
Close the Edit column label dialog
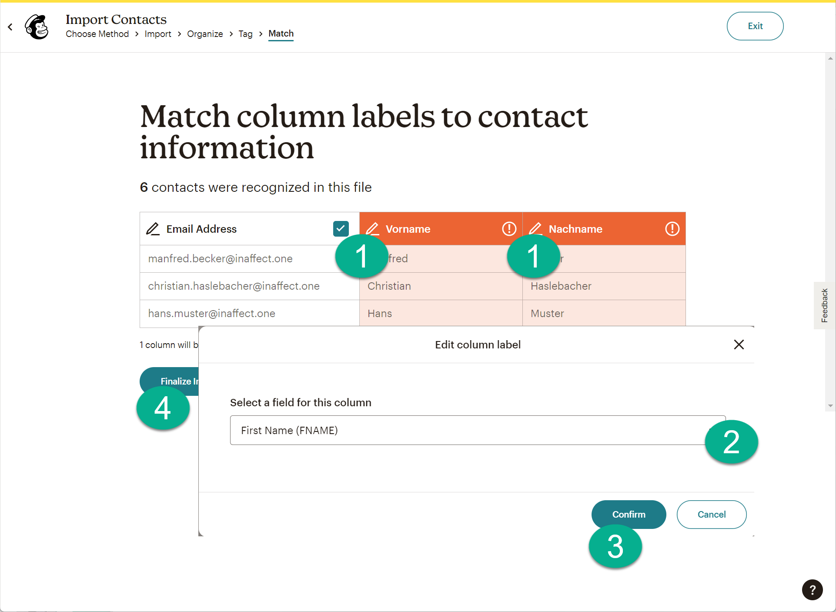coord(739,344)
